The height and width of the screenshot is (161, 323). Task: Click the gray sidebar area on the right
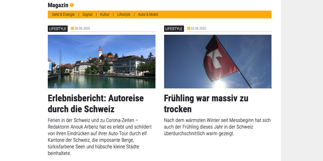point(302,80)
